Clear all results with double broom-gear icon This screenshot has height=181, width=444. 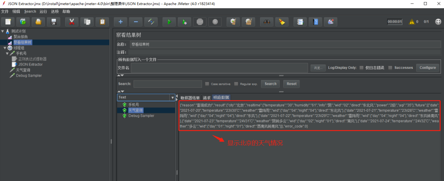pos(249,22)
